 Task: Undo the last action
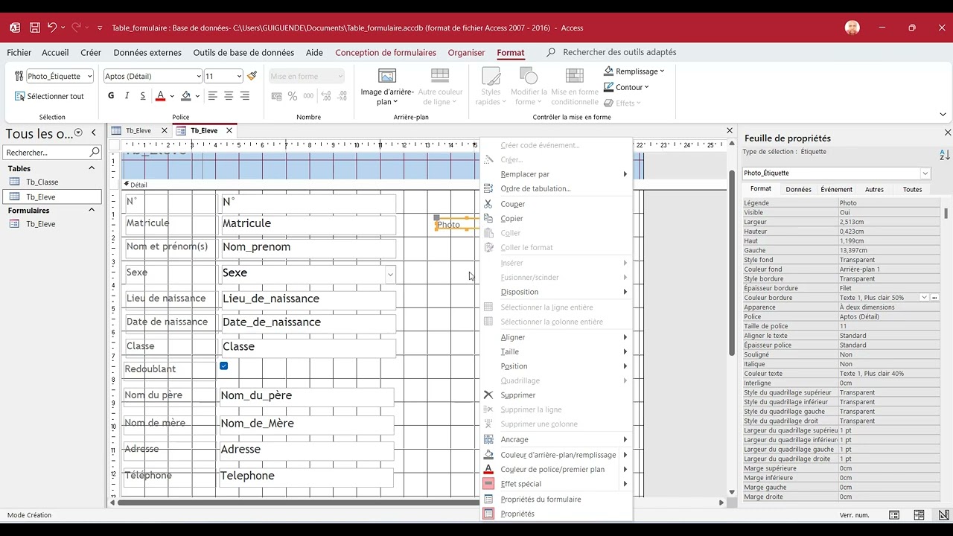(x=52, y=28)
